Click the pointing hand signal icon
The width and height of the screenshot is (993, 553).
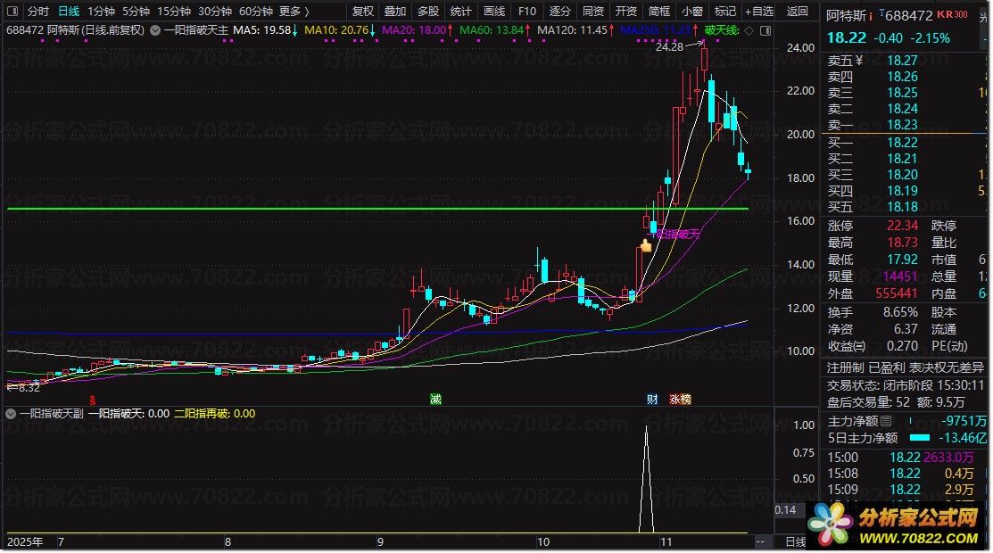tap(646, 246)
